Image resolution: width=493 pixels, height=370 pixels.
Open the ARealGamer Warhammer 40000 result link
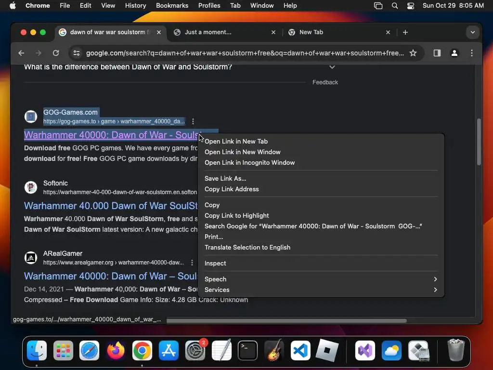(111, 276)
